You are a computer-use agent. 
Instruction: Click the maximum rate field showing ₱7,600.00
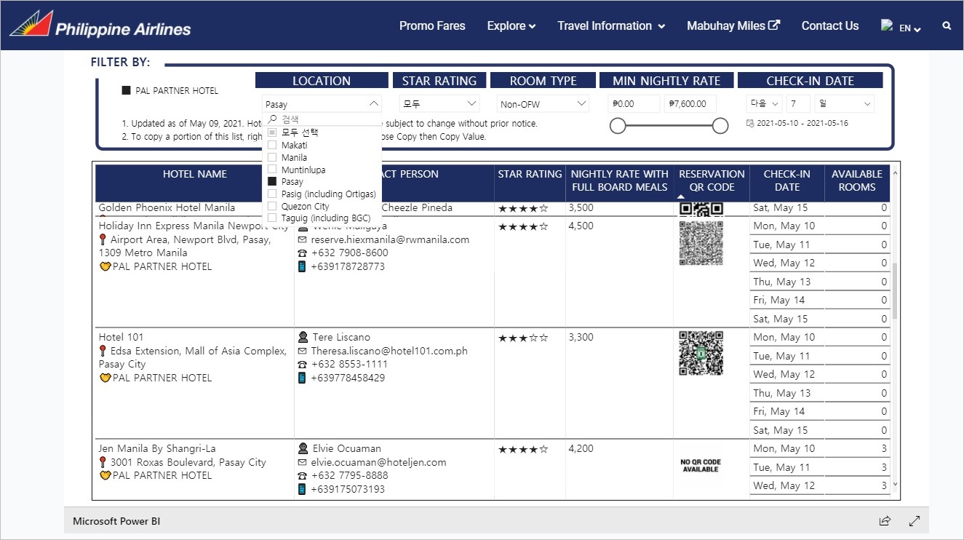click(x=691, y=104)
